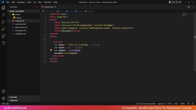Screen dimensions: 196x110
Task: Click the line and column position indicator
Action: pos(145,104)
